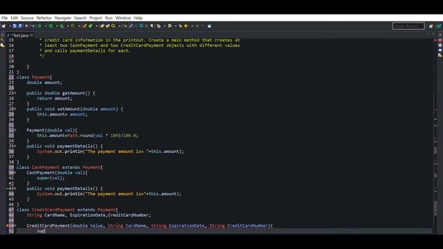Click the External Tools run icon

(x=73, y=26)
